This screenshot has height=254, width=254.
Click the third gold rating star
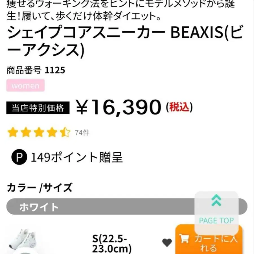click(x=39, y=132)
